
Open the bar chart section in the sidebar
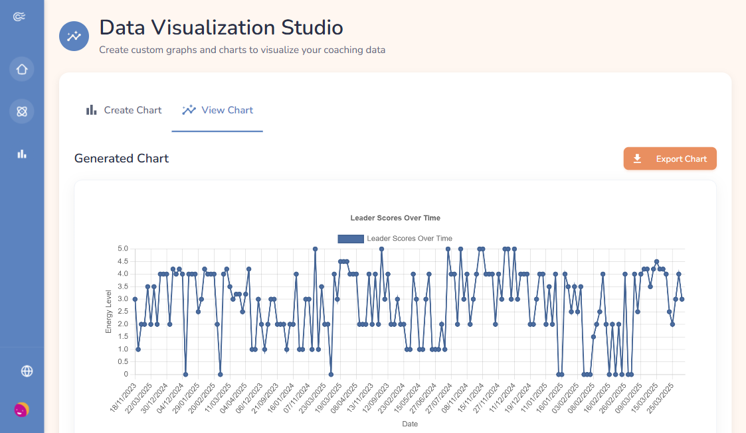pyautogui.click(x=22, y=154)
